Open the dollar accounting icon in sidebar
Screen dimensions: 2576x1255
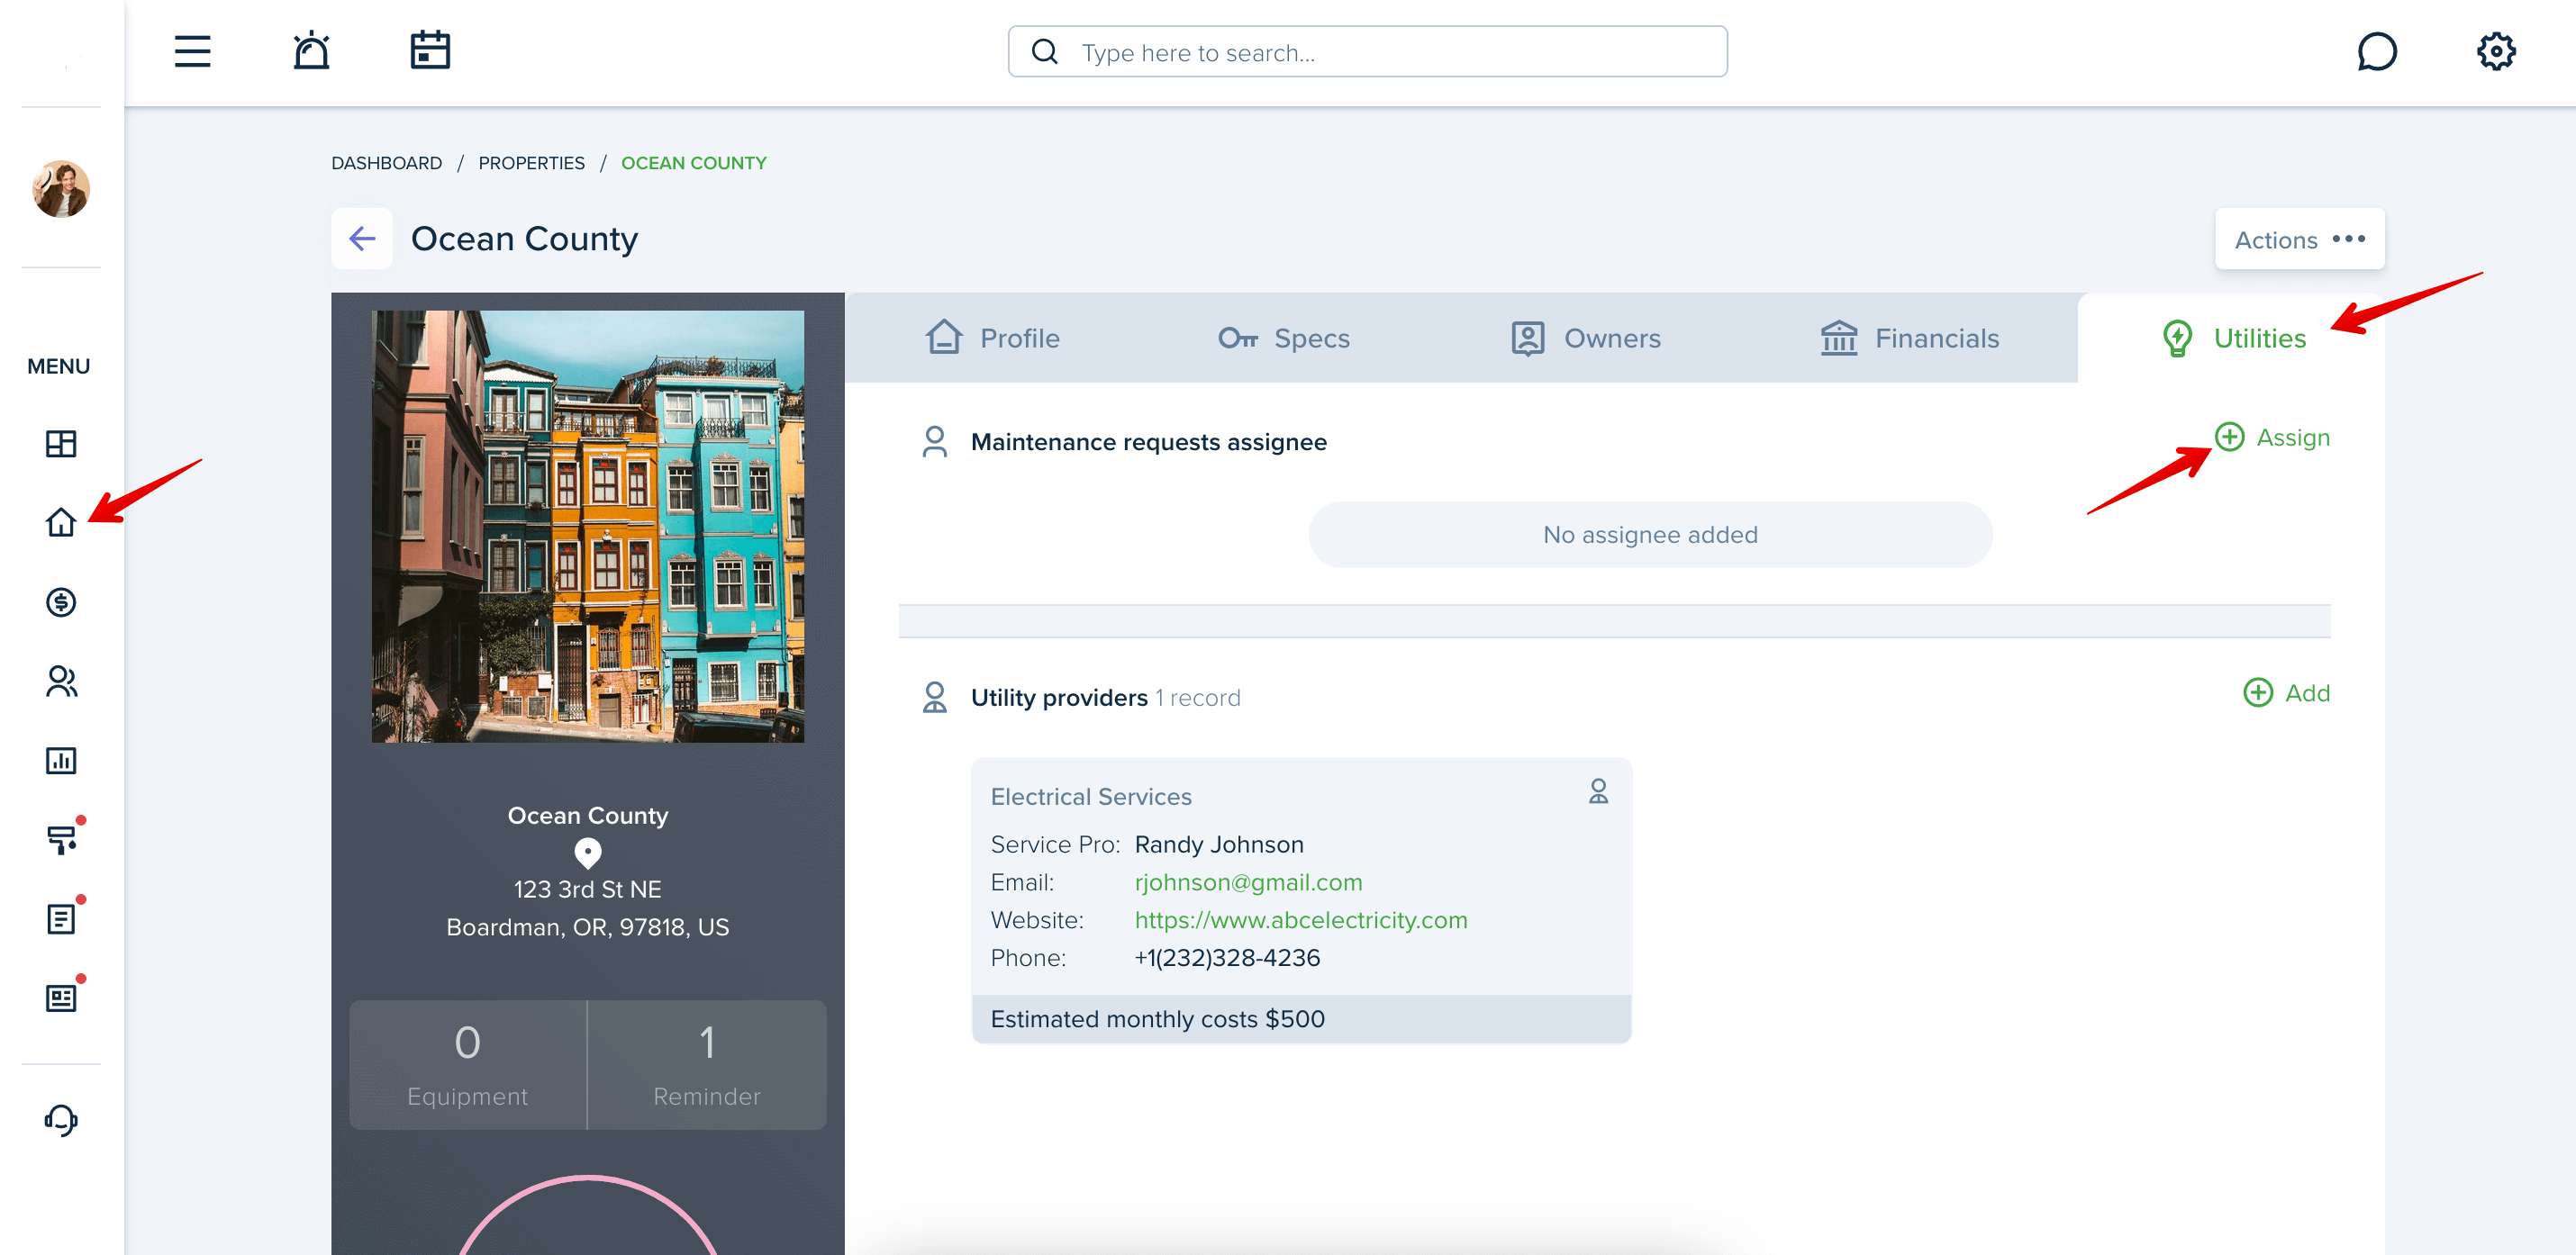point(61,601)
